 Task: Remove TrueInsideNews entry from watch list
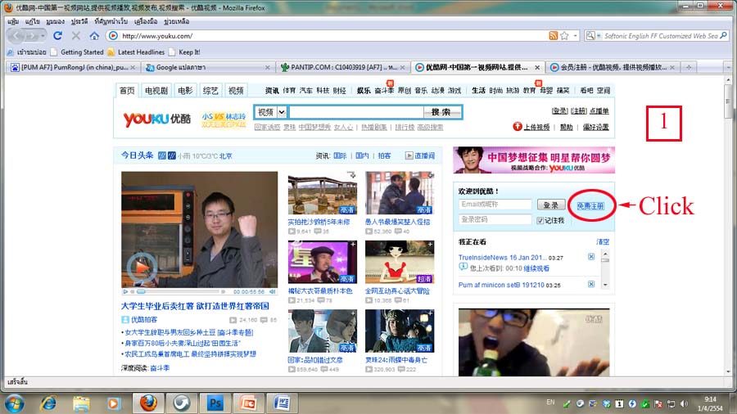click(x=591, y=257)
